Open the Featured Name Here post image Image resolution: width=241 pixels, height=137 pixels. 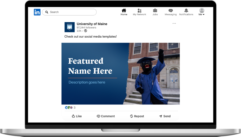point(120,74)
